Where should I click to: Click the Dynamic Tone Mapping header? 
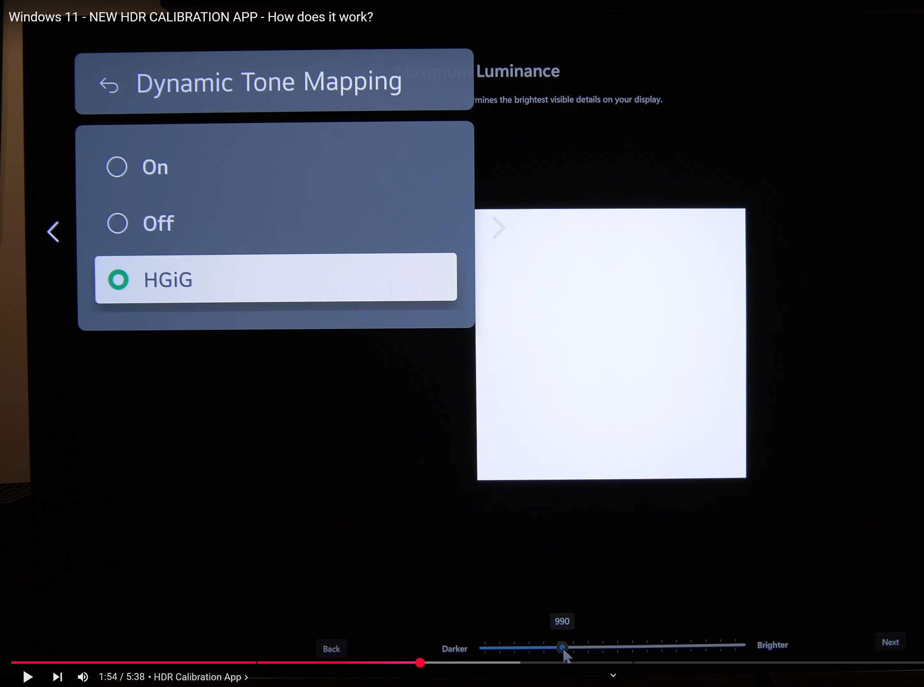[274, 81]
